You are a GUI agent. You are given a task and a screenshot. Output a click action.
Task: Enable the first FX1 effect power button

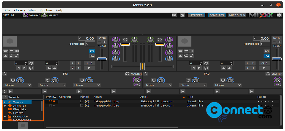coord(13,80)
